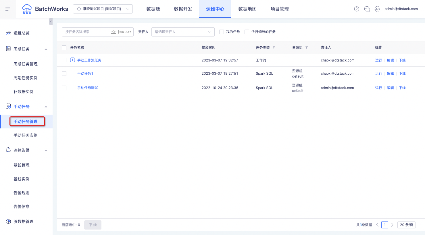425x235 pixels.
Task: Click the admin@dtstack.com account name
Action: coord(401,9)
